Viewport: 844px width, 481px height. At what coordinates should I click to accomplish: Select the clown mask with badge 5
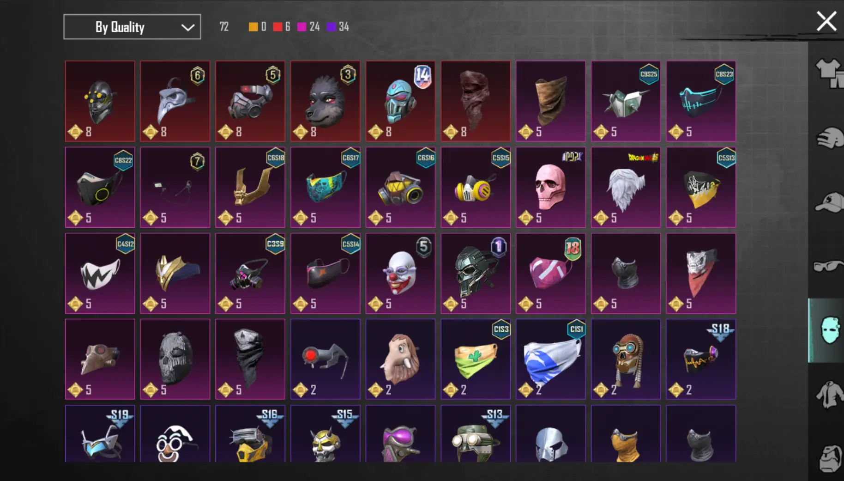pos(400,273)
